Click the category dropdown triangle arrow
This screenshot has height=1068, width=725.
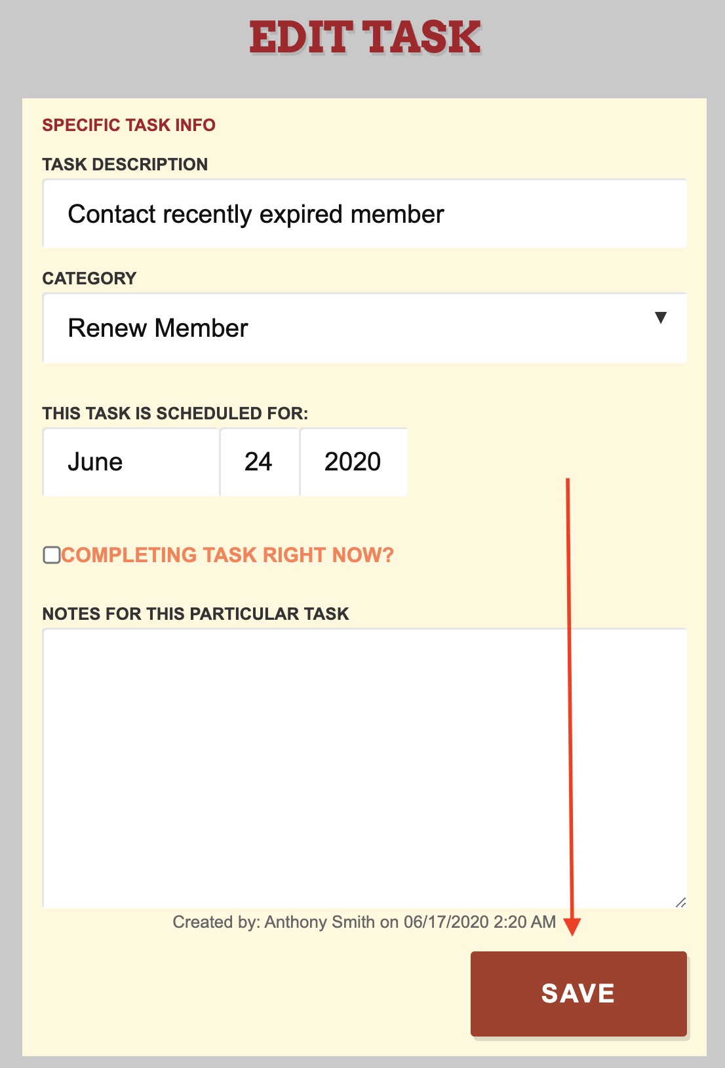click(661, 318)
